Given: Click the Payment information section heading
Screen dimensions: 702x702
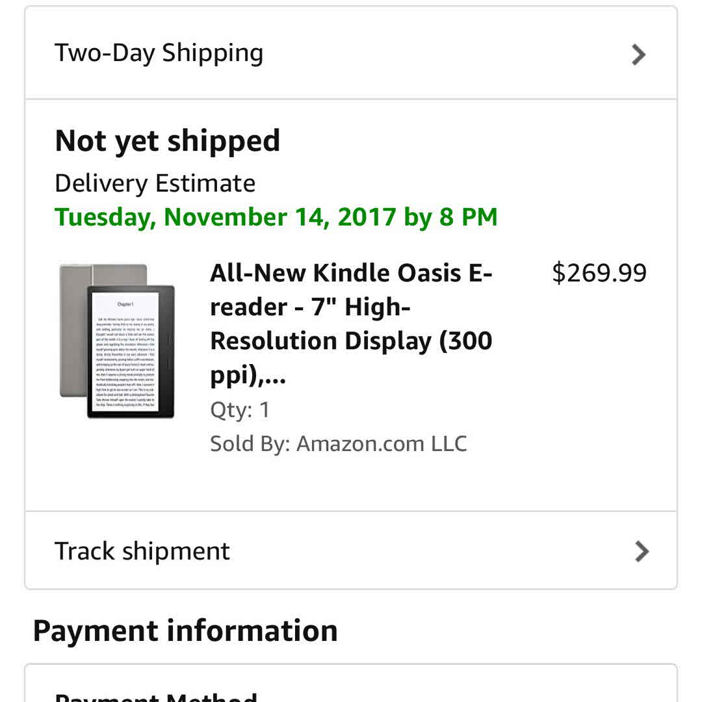Looking at the screenshot, I should point(185,630).
